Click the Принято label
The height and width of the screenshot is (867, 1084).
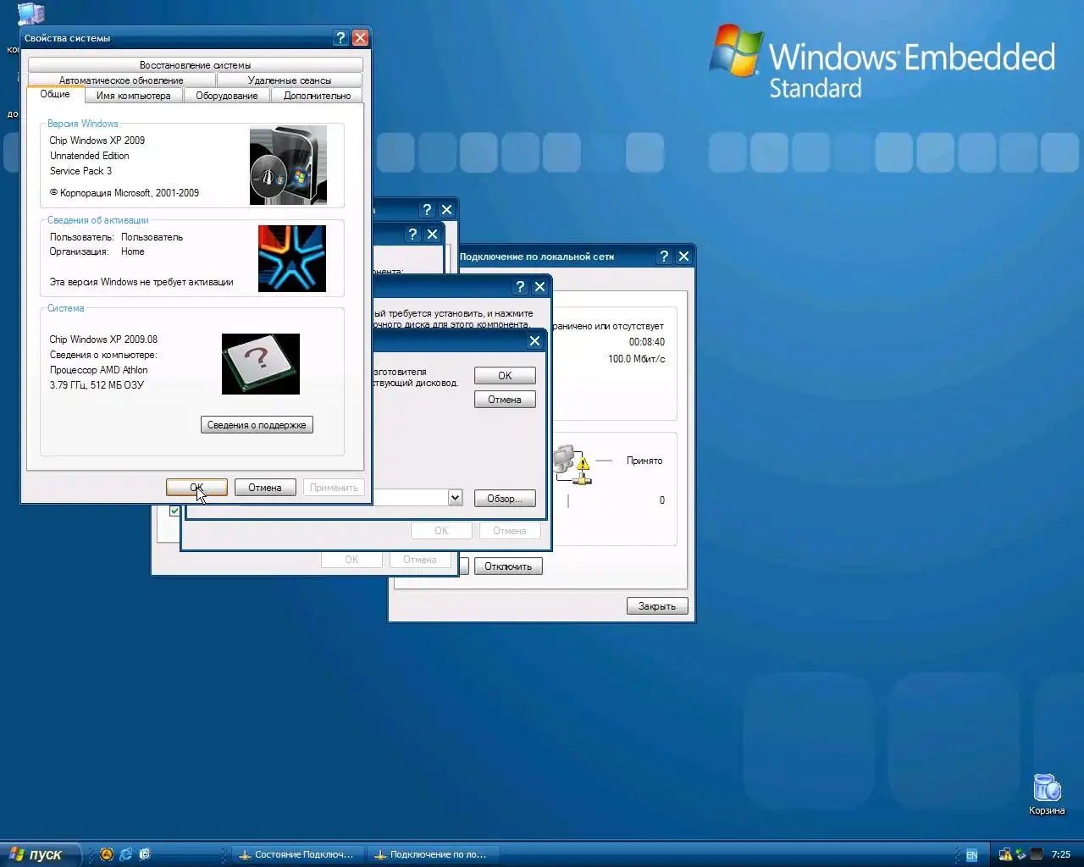tap(644, 461)
